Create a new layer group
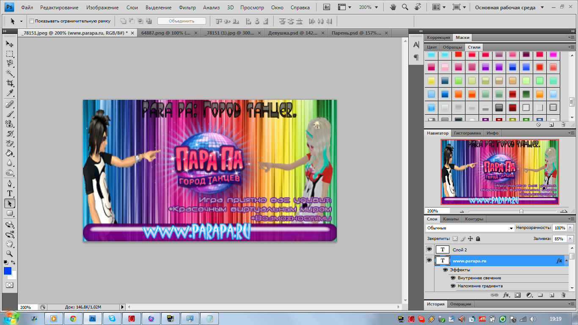 click(540, 295)
